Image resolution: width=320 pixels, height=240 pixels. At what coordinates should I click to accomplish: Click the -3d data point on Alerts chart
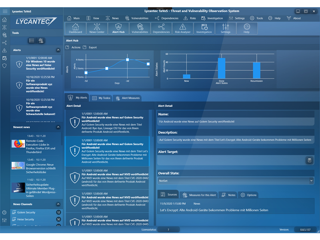pos(127,60)
